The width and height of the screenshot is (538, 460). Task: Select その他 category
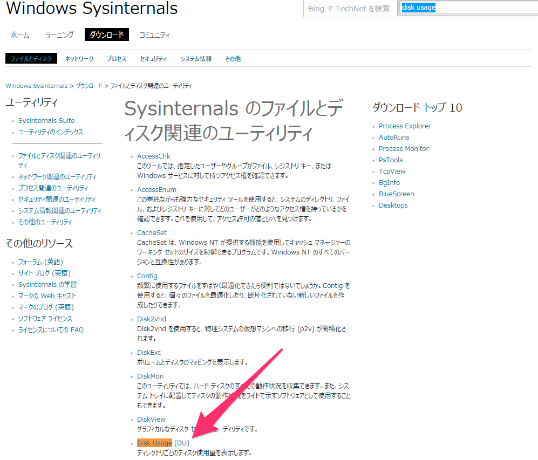click(233, 59)
